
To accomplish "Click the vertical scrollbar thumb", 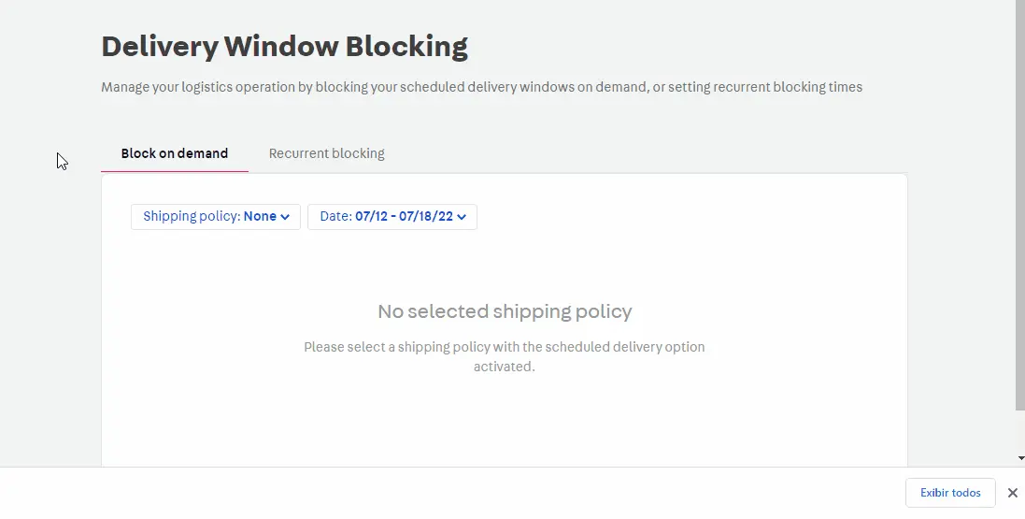I will click(1019, 206).
